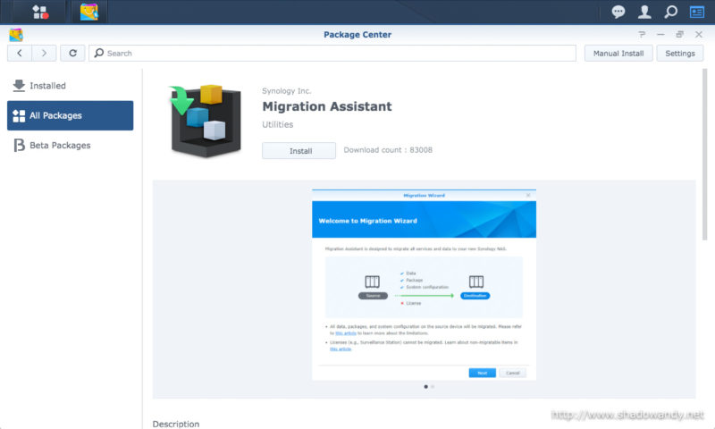Click the Synology Inc. developer label
This screenshot has height=429, width=715.
pyautogui.click(x=286, y=91)
